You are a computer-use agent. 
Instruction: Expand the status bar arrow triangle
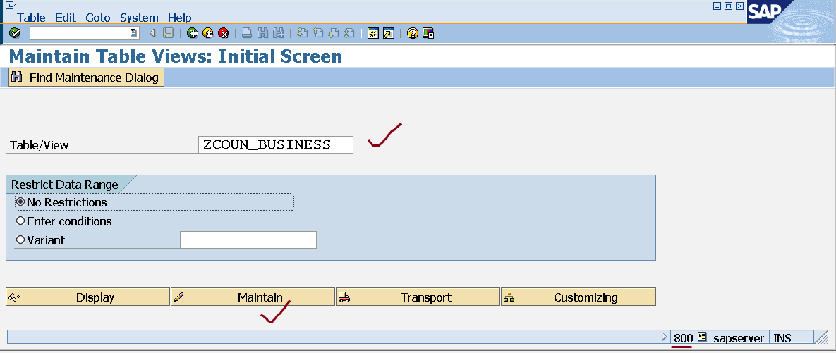pyautogui.click(x=664, y=337)
